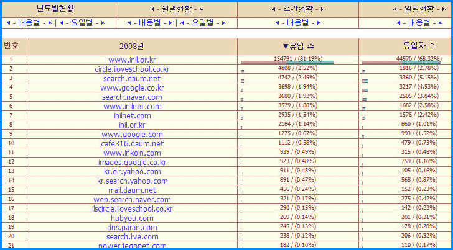Select 내용별 link under 년도별현황
Image resolution: width=453 pixels, height=250 pixels.
[x=29, y=23]
